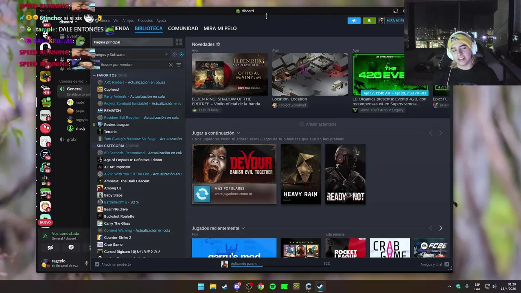The height and width of the screenshot is (293, 521).
Task: Click the plus icon for Añadir un producto
Action: [97, 264]
